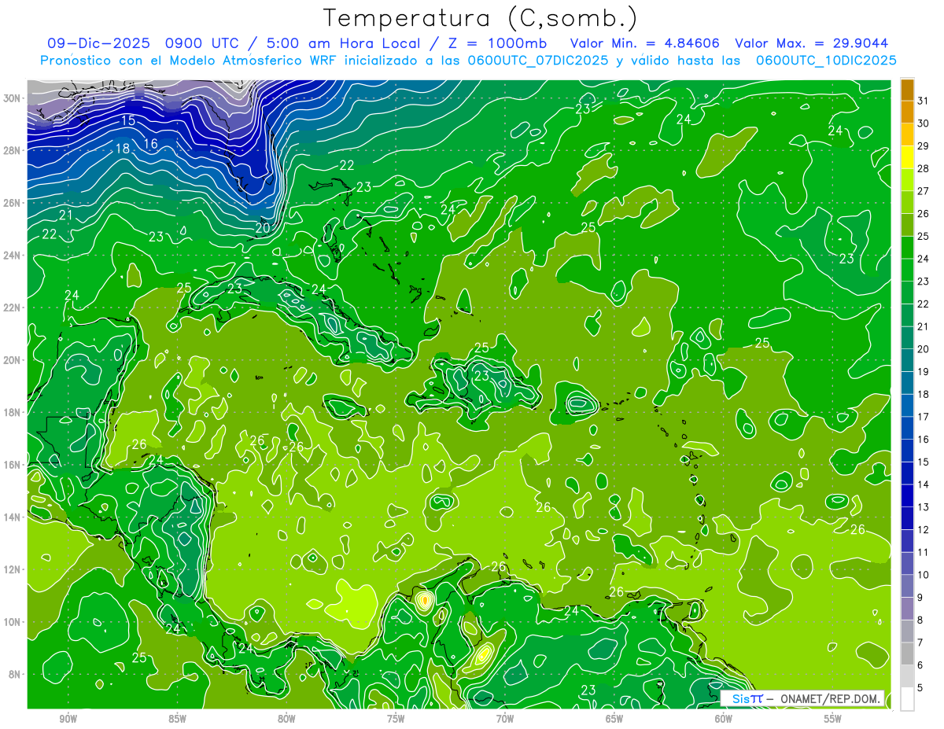
Task: Click "0600UTC_10DIC2025" valid-until time text
Action: coord(826,61)
